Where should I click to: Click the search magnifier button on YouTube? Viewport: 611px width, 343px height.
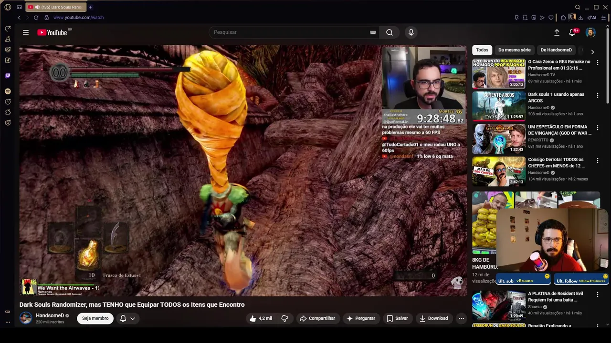(x=390, y=32)
